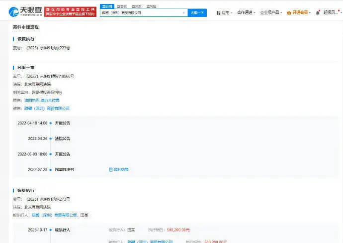Open the red commercial query tool banner
The width and height of the screenshot is (343, 243).
coord(70,11)
